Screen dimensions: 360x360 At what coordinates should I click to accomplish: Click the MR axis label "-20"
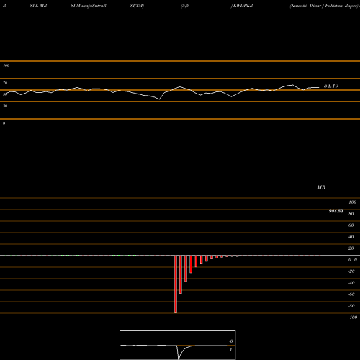point(351,271)
